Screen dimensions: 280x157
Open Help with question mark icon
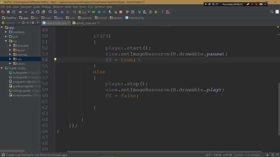tap(162, 12)
